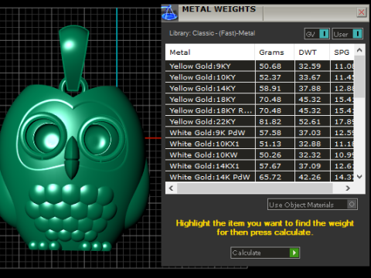The image size is (371, 278).
Task: Click the table's scroll right arrow
Action: [348, 188]
